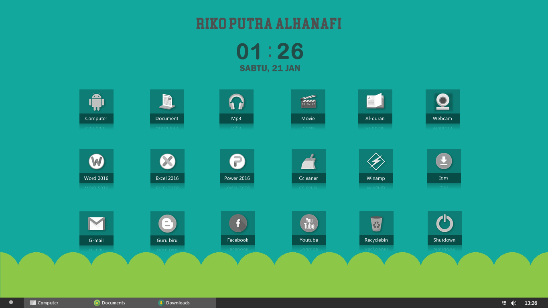Open the G-mail envelope tile
This screenshot has height=308, width=548.
[96, 228]
